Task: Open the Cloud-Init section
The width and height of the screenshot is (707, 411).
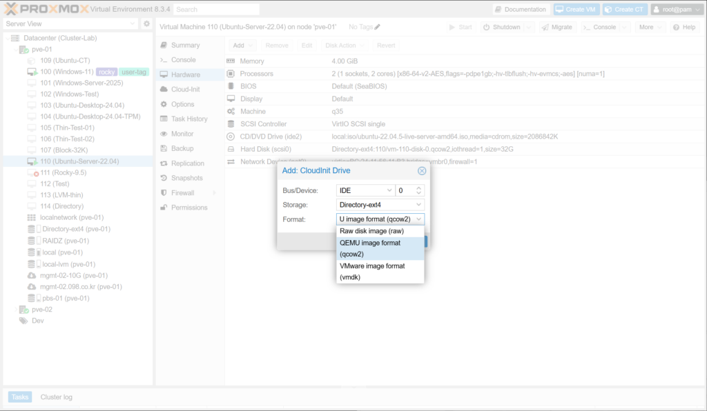Action: pos(185,90)
